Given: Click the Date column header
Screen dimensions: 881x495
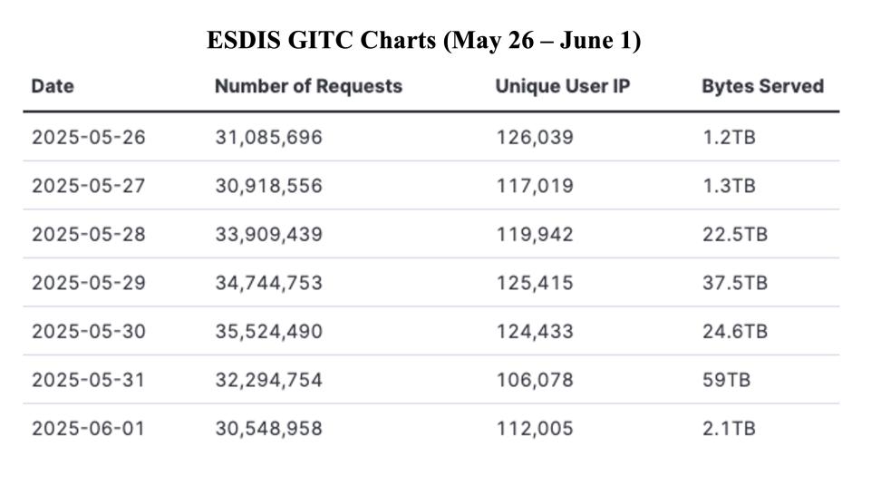Looking at the screenshot, I should (x=53, y=86).
